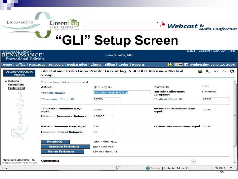Open the help question mark icon
The width and height of the screenshot is (238, 179).
232,71
